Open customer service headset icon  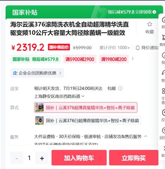click(x=164, y=72)
